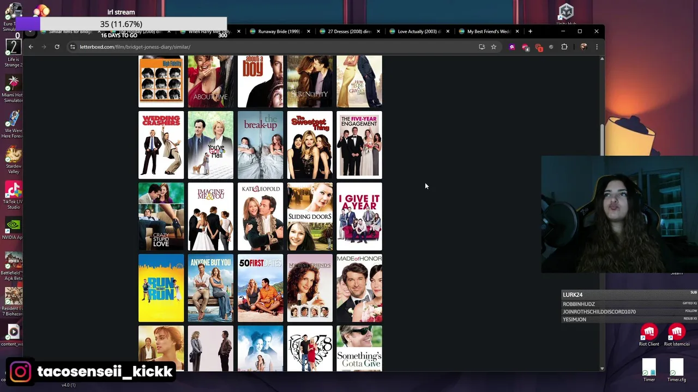Open the yellow Run poster
The height and width of the screenshot is (392, 698).
[x=161, y=288]
